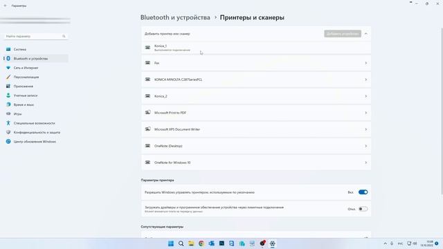Open Конфиденциальность и защита shield icon
This screenshot has height=249, width=443.
[x=8, y=132]
